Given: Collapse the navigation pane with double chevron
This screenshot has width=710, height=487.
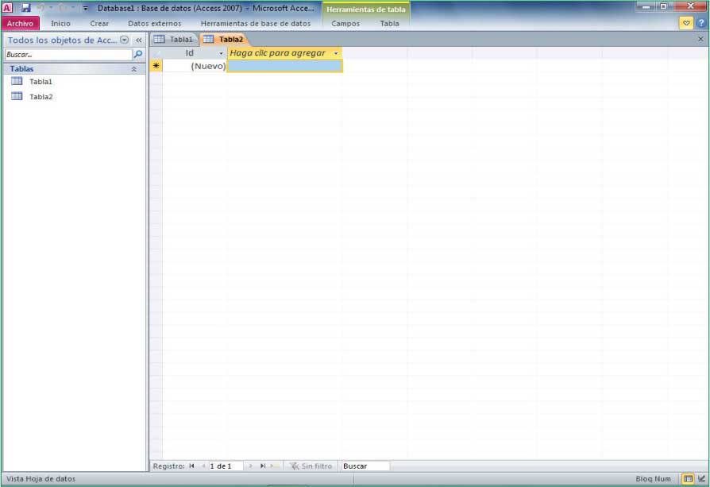Looking at the screenshot, I should tap(138, 40).
